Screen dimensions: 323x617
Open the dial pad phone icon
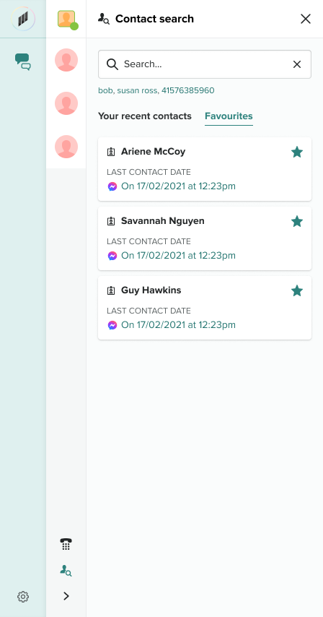[x=66, y=545]
